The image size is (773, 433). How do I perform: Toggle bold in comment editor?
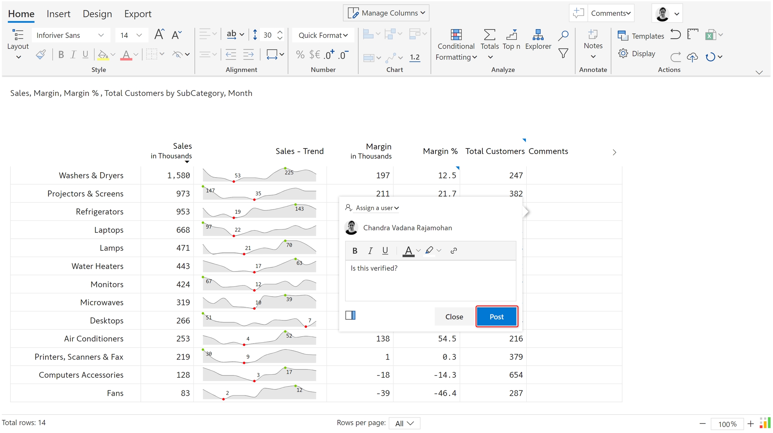(x=355, y=250)
